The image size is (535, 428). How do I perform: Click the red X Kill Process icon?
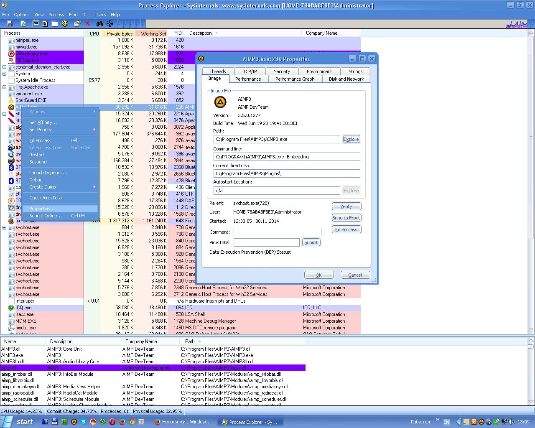tap(87, 24)
